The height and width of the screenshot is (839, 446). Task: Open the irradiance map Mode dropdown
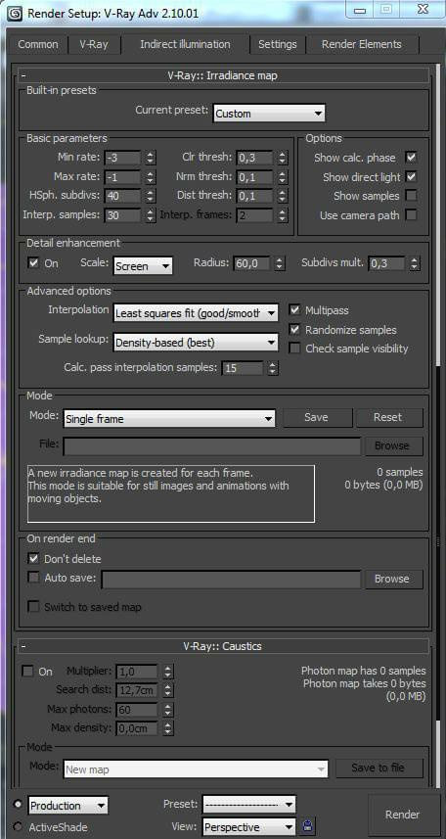(169, 419)
